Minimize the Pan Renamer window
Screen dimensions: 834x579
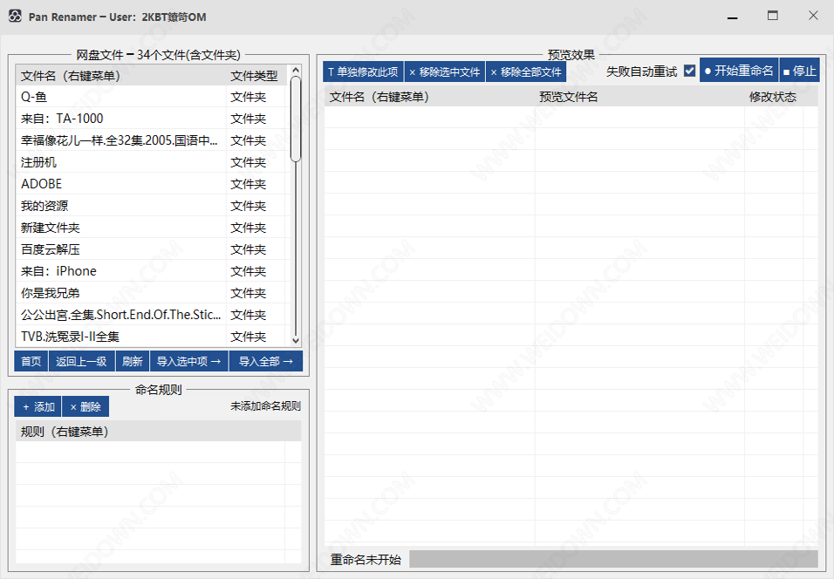coord(733,17)
